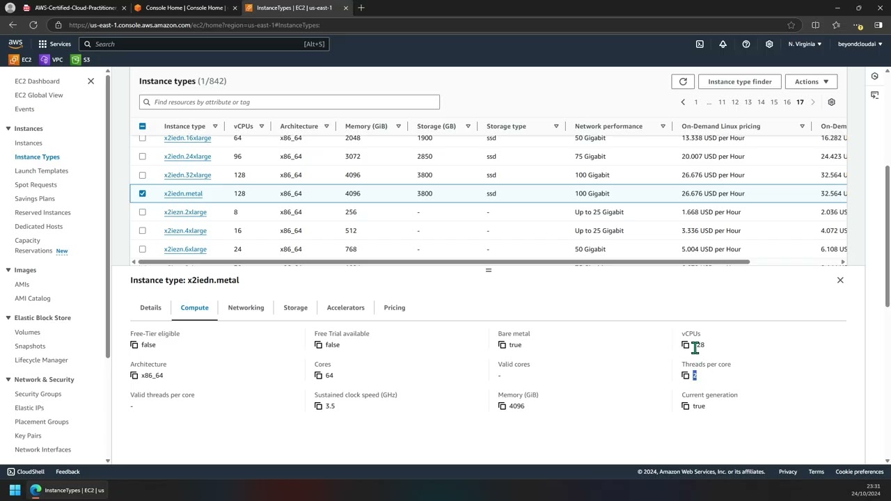Switch to the Details tab

pyautogui.click(x=150, y=308)
